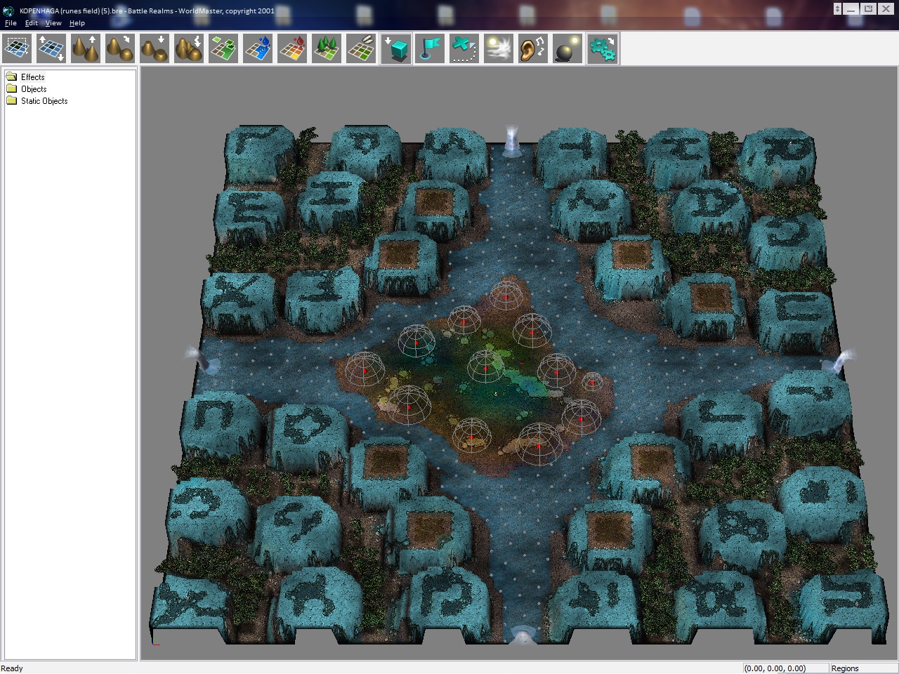Screen dimensions: 899x674
Task: Pick the smooth terrain tool
Action: [x=120, y=49]
